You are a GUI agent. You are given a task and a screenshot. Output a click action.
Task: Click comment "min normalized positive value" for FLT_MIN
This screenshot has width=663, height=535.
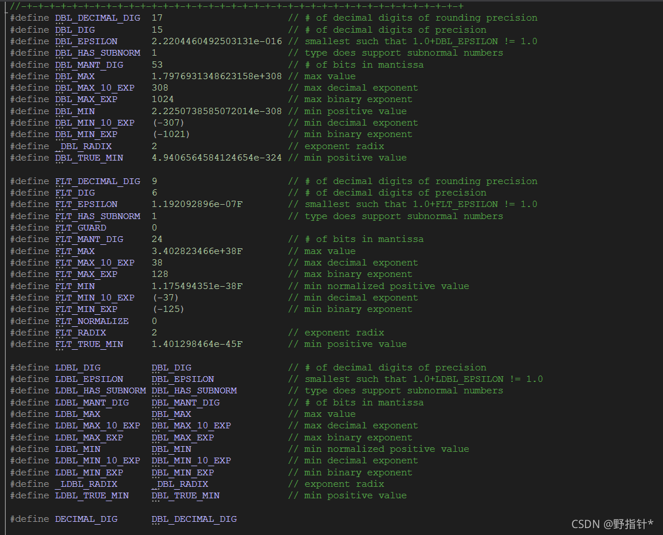[x=386, y=286]
